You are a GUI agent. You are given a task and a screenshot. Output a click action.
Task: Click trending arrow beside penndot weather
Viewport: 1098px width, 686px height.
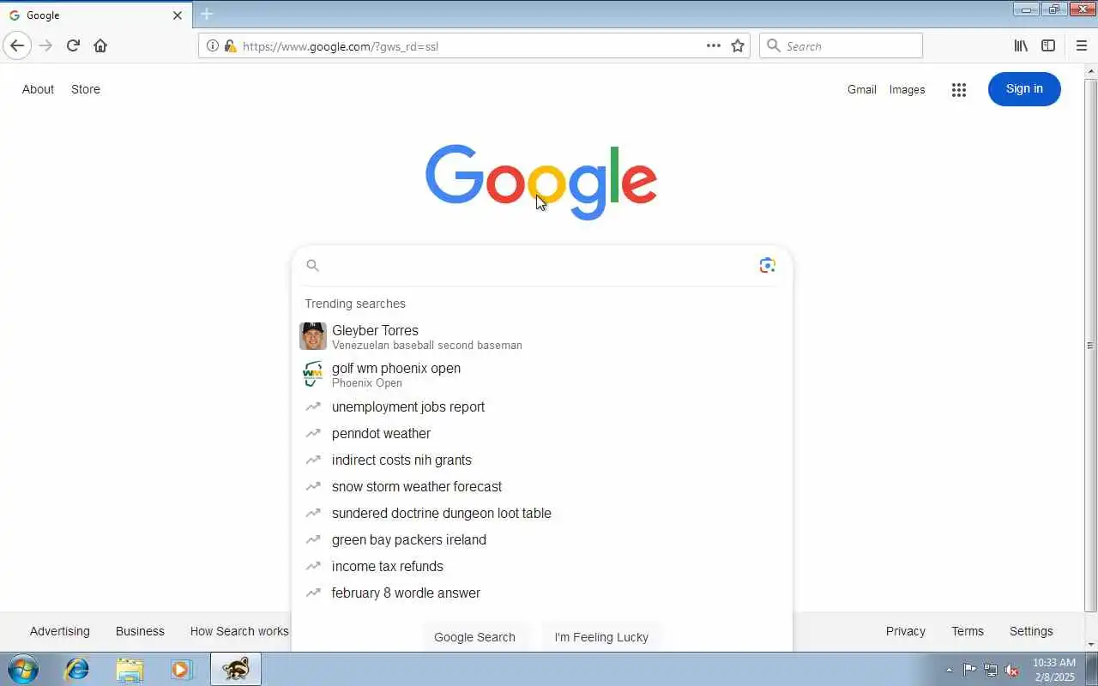tap(313, 433)
